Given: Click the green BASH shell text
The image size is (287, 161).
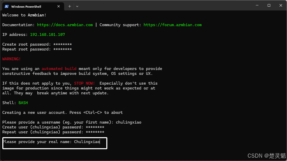Looking at the screenshot, I should [23, 103].
